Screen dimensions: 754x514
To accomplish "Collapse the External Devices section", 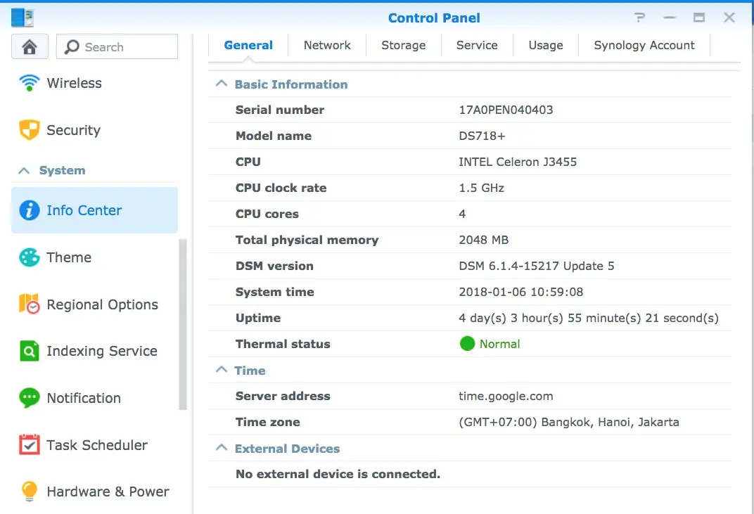I will click(222, 449).
